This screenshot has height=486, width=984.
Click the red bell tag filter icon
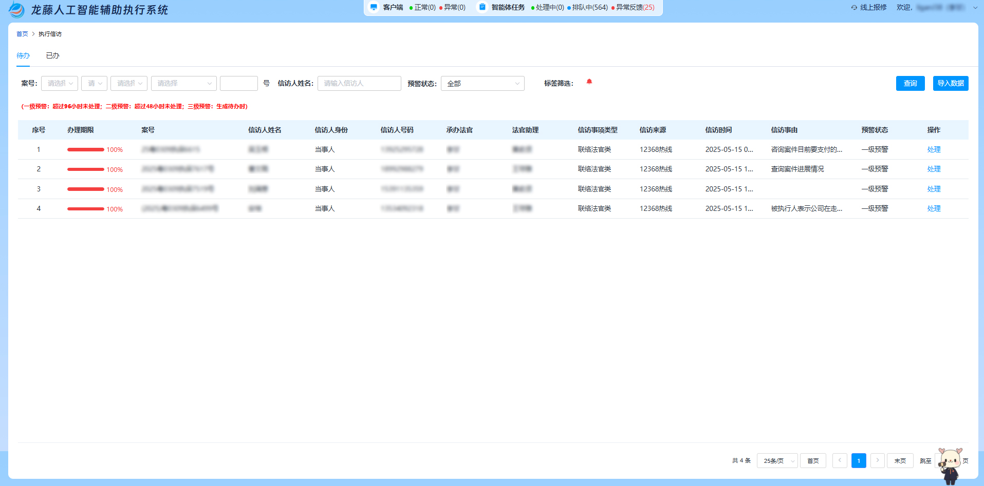point(589,82)
